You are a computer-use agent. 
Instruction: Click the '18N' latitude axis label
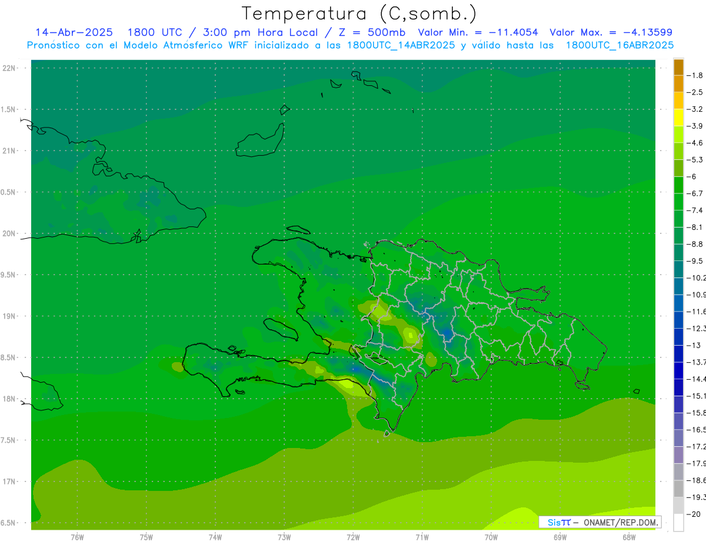(10, 399)
